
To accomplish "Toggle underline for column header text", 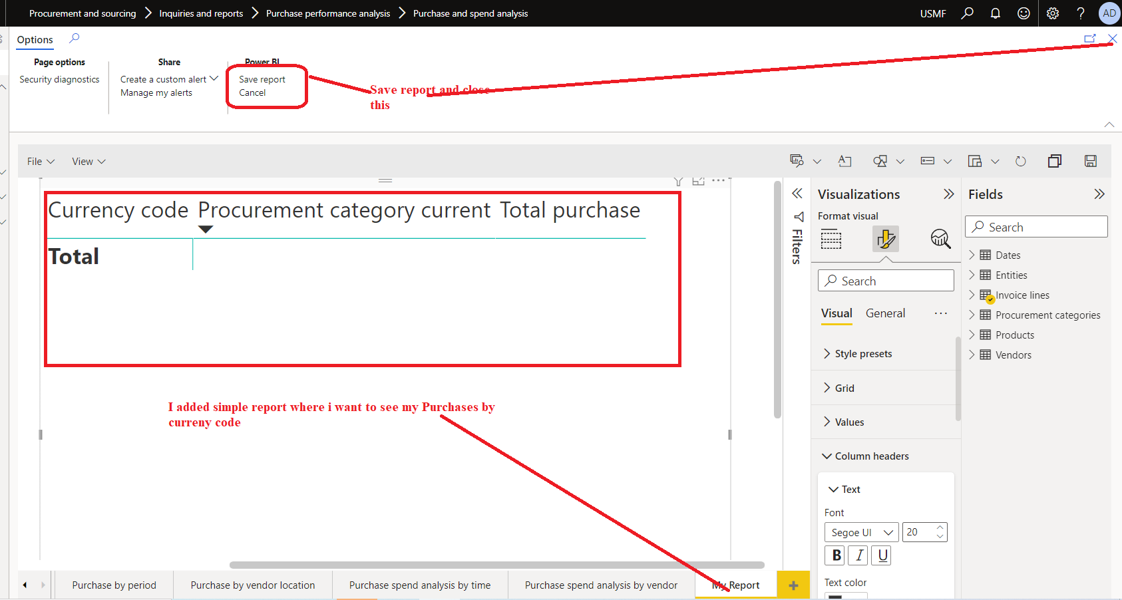I will [x=881, y=555].
